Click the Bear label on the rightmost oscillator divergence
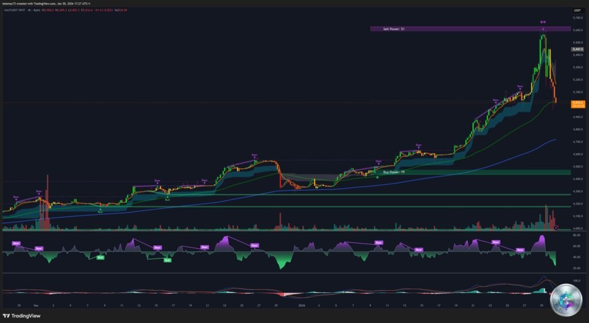 [520, 250]
